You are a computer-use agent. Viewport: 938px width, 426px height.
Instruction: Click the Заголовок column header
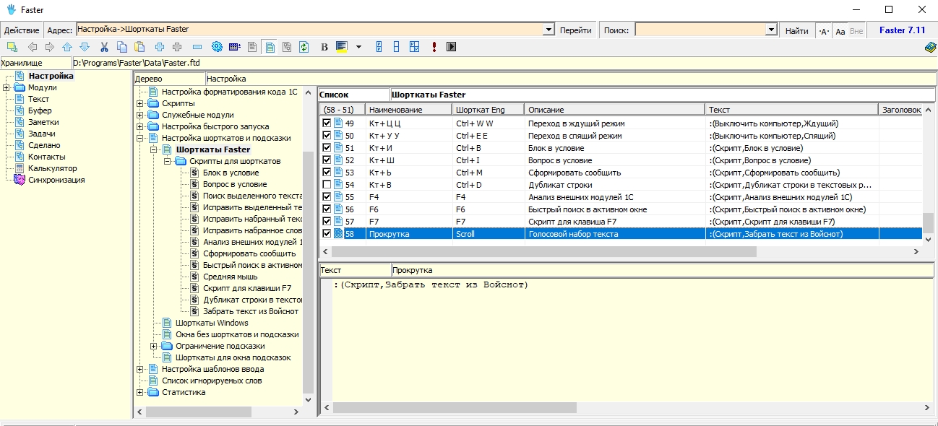900,110
